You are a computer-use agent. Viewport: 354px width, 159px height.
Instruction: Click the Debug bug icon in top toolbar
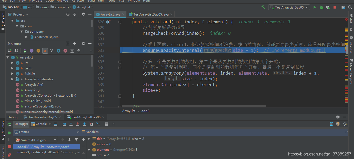[321, 7]
